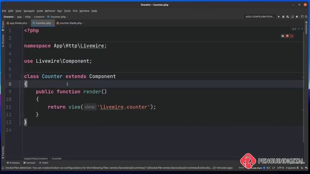
Task: Open file in red browser icon
Action: pyautogui.click(x=292, y=36)
